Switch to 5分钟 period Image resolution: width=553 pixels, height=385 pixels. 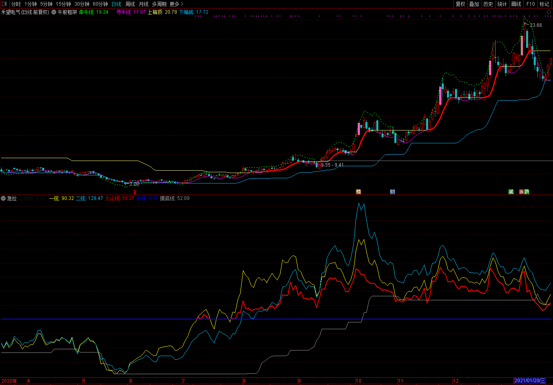(46, 4)
